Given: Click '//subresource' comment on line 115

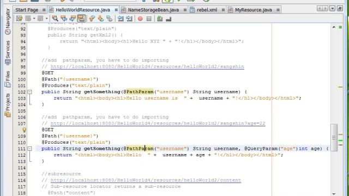Looking at the screenshot, I should 61,174.
